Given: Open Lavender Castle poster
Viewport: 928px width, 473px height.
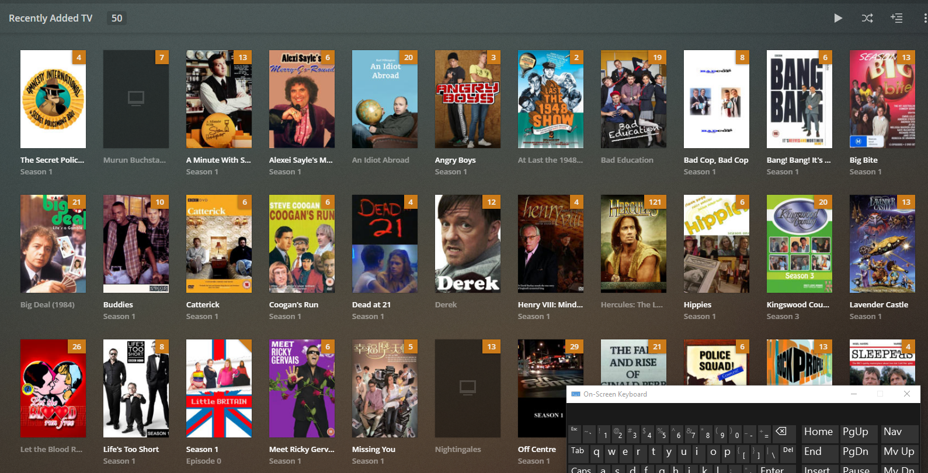Looking at the screenshot, I should pos(882,244).
